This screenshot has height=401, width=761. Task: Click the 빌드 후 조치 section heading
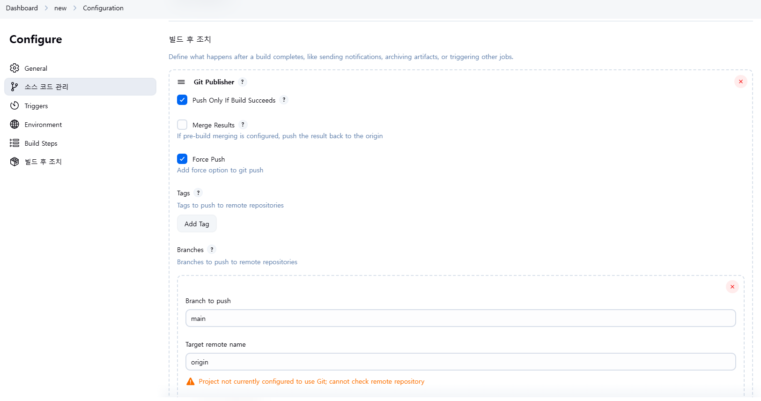point(190,39)
